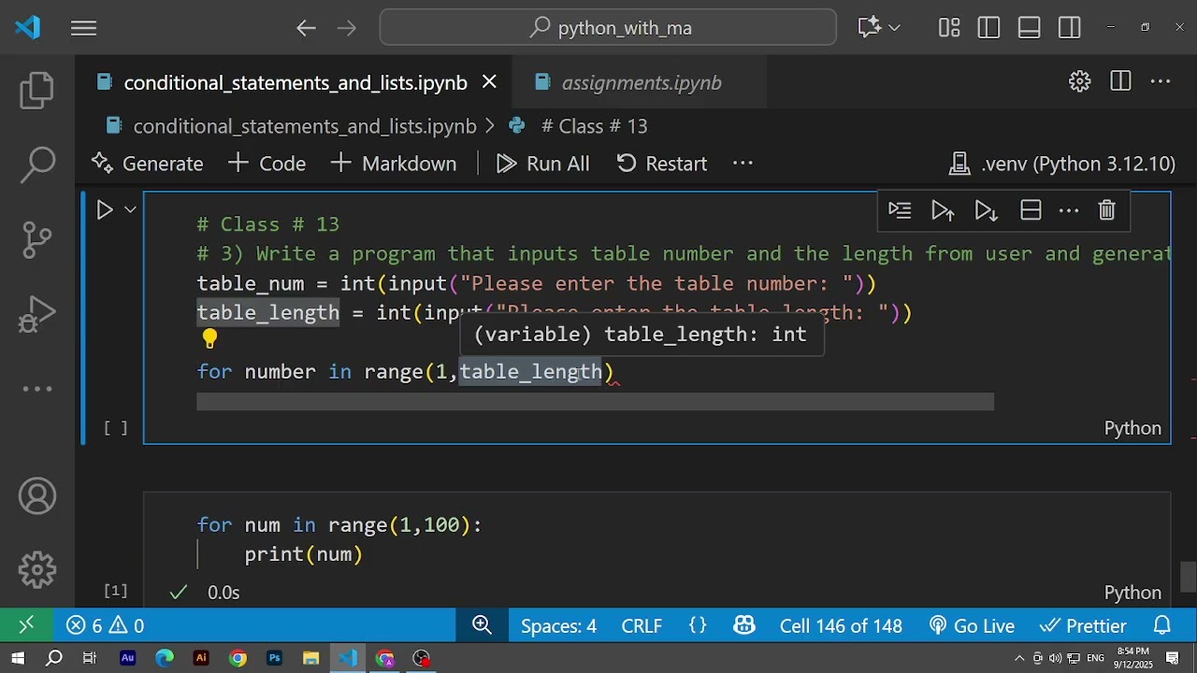
Task: Open notifications bell
Action: pos(1162,625)
